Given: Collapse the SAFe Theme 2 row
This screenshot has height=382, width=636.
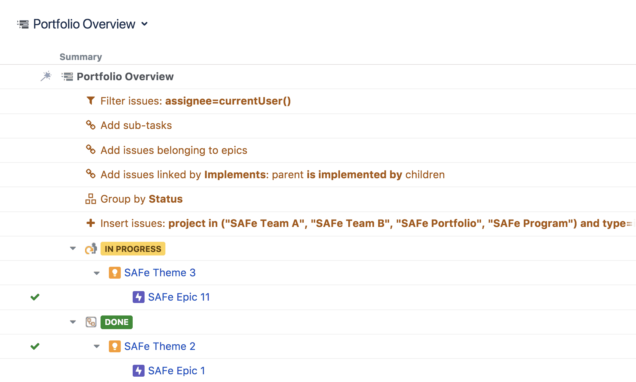Looking at the screenshot, I should (x=96, y=346).
